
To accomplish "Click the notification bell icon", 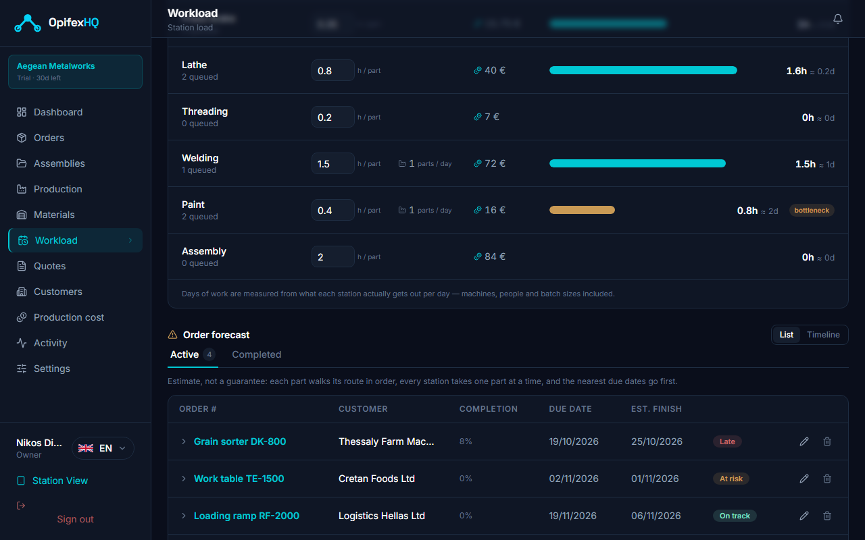I will pos(838,19).
